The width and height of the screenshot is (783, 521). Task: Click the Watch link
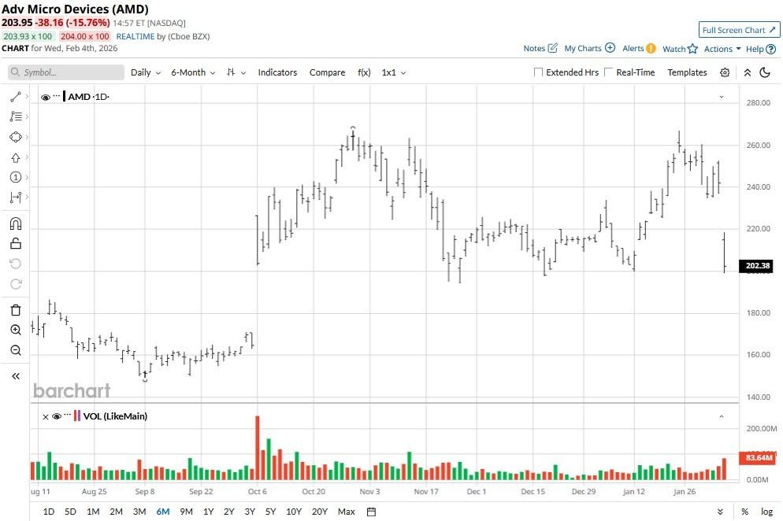pos(674,49)
